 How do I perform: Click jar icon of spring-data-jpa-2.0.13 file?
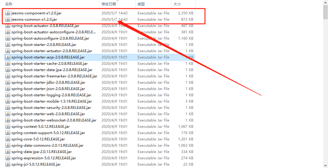point(8,152)
